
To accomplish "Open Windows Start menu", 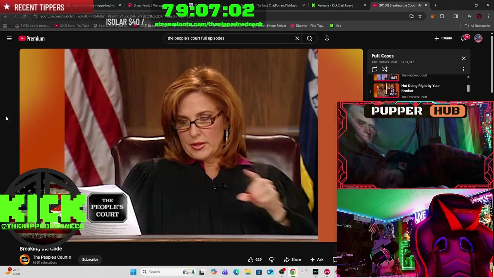I will click(x=133, y=272).
